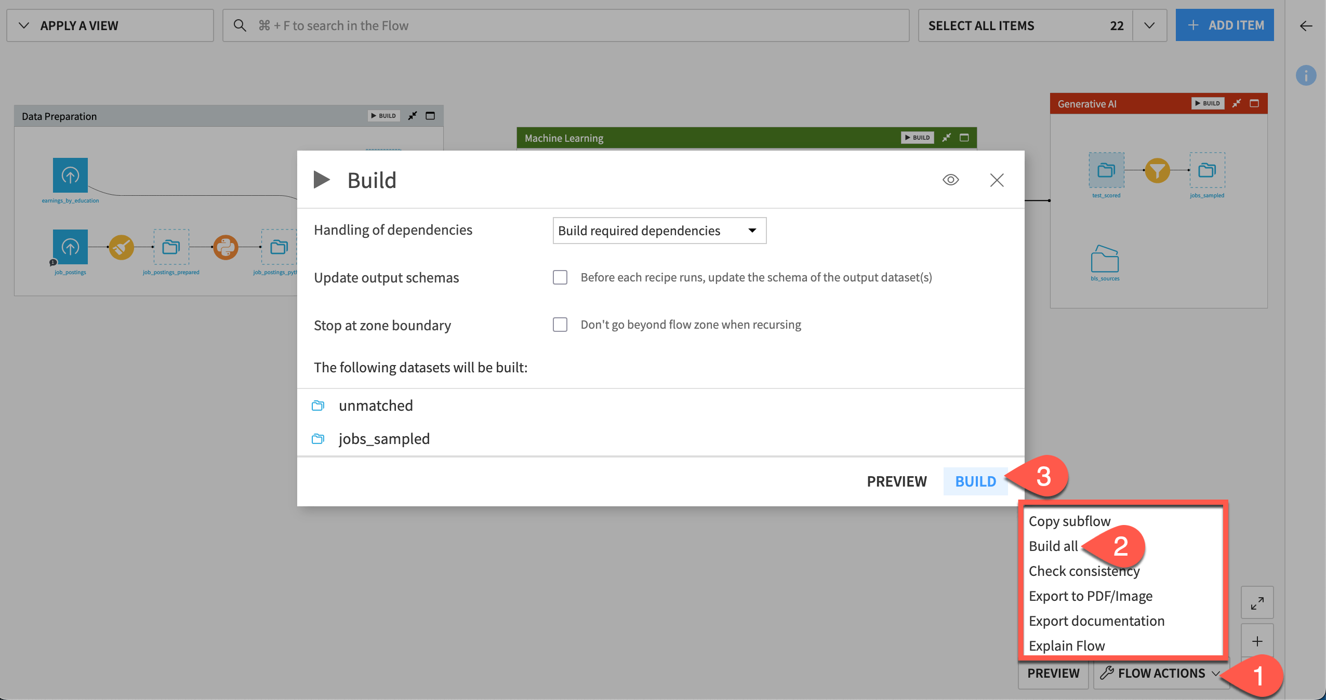
Task: Click the fullscreen expand icon at bottom right
Action: point(1257,602)
